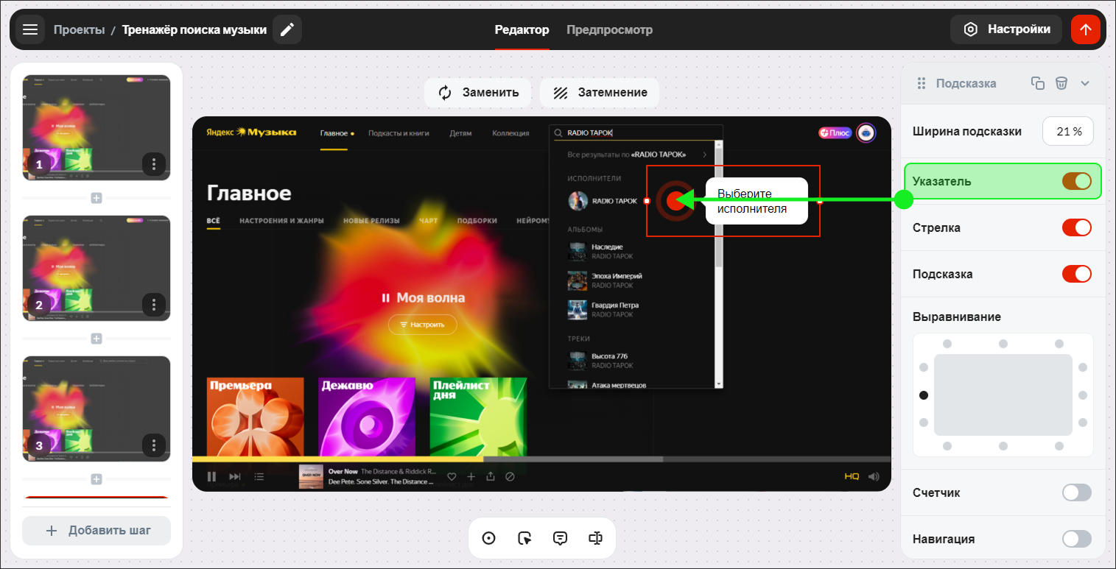Select the bottom-center alignment dot
Screen dimensions: 1116x569
click(1003, 446)
